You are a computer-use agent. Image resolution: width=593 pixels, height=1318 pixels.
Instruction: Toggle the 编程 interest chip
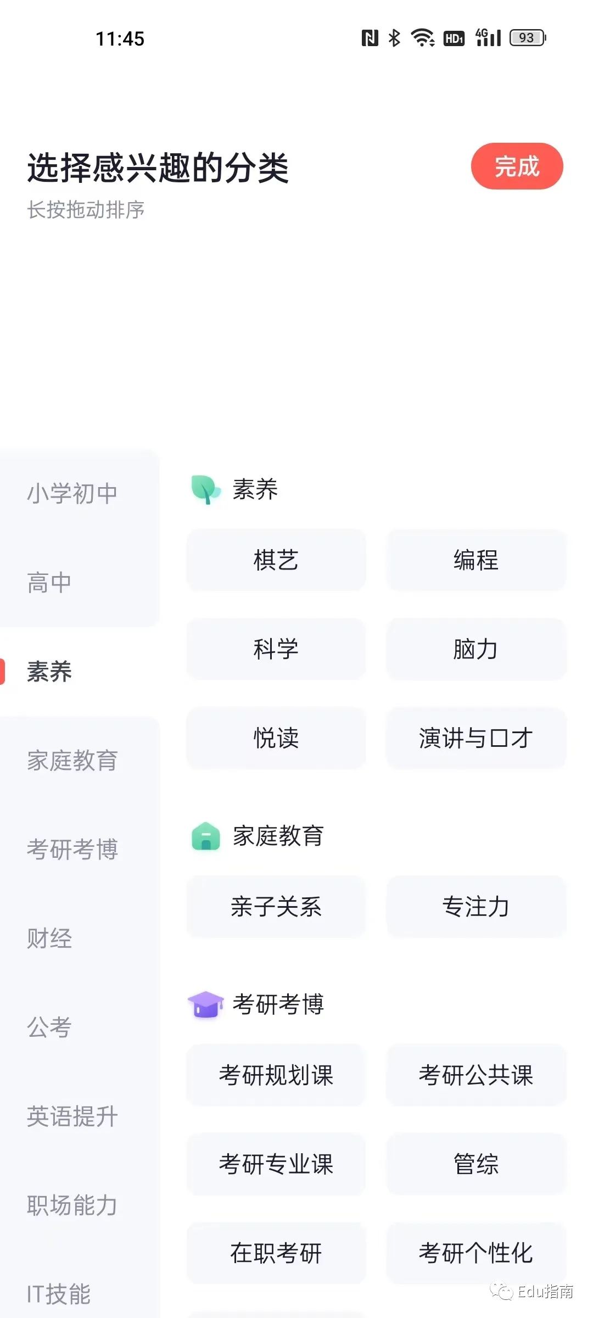click(475, 560)
